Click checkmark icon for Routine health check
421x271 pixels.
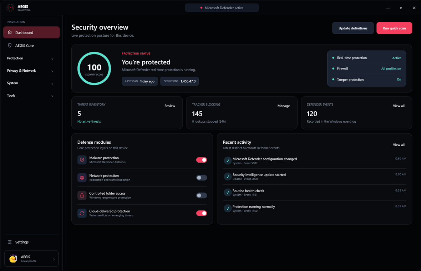pyautogui.click(x=228, y=193)
